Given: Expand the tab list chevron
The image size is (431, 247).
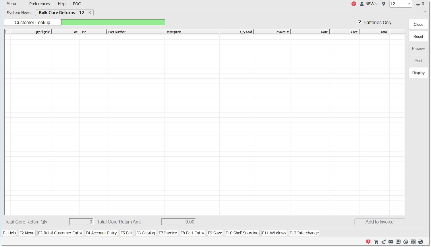Looking at the screenshot, I should [425, 12].
